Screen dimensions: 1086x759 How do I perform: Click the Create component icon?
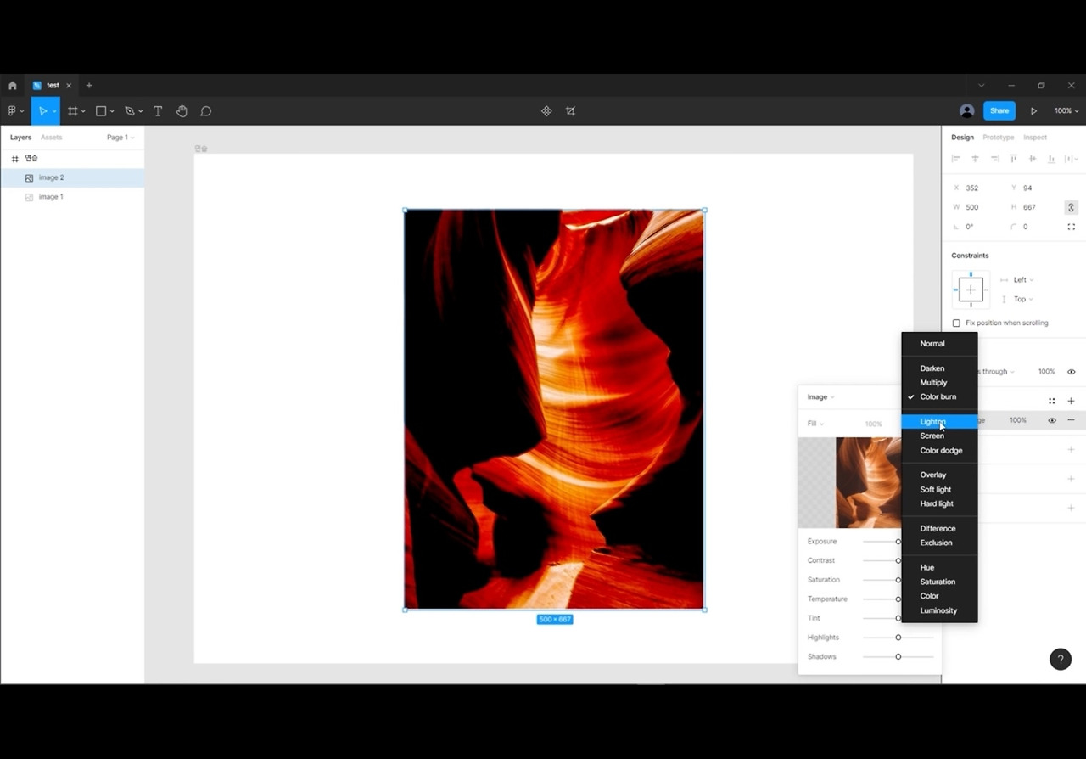[546, 111]
